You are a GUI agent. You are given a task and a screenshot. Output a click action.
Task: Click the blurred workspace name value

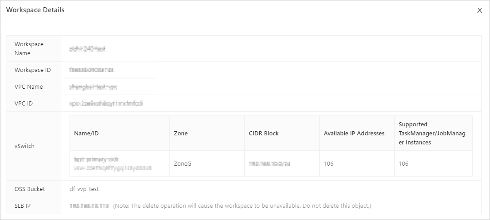tap(88, 49)
